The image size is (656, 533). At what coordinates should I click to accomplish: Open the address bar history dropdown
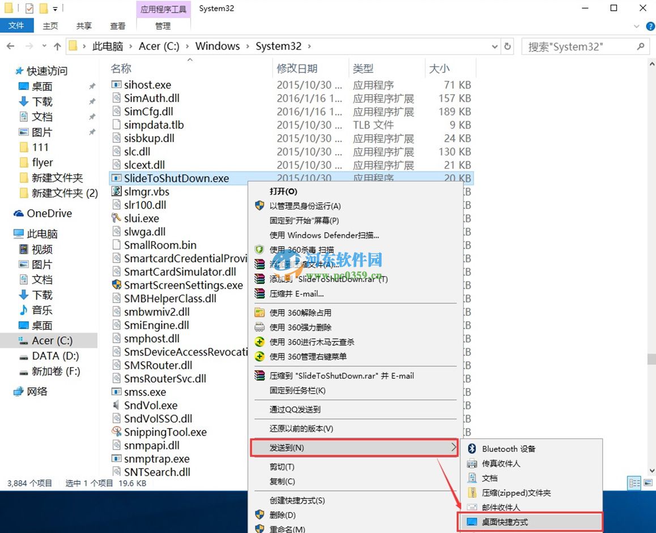[493, 46]
